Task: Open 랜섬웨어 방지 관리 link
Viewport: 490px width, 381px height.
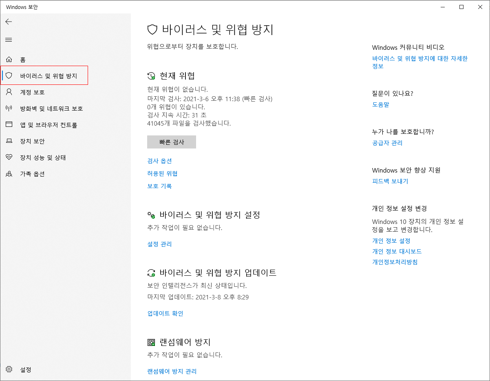Action: point(172,371)
